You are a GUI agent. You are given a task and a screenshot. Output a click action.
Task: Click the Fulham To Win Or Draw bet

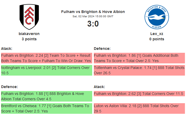click(47, 58)
